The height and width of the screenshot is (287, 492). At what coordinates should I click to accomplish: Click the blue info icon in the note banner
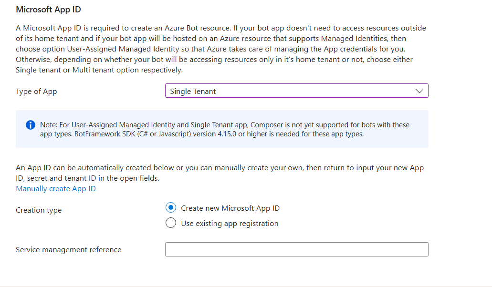[x=30, y=125]
